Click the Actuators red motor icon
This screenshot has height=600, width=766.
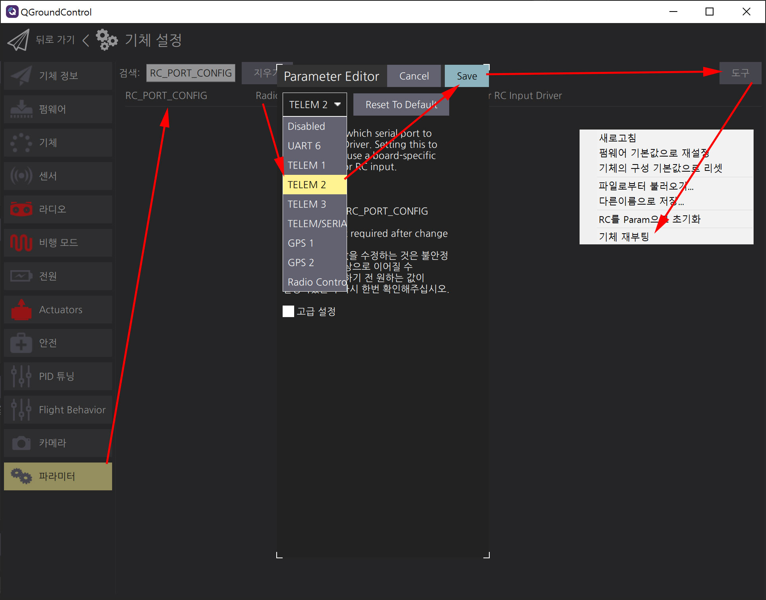click(x=21, y=310)
